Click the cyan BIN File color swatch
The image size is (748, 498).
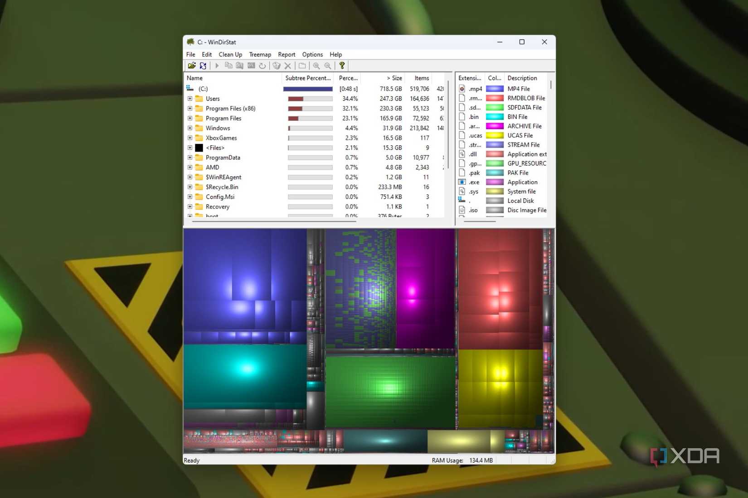[495, 117]
